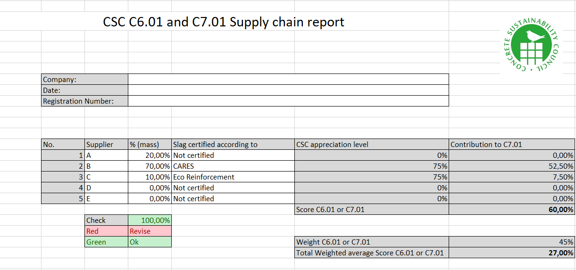
Task: Select the Registration Number input cell
Action: 288,101
